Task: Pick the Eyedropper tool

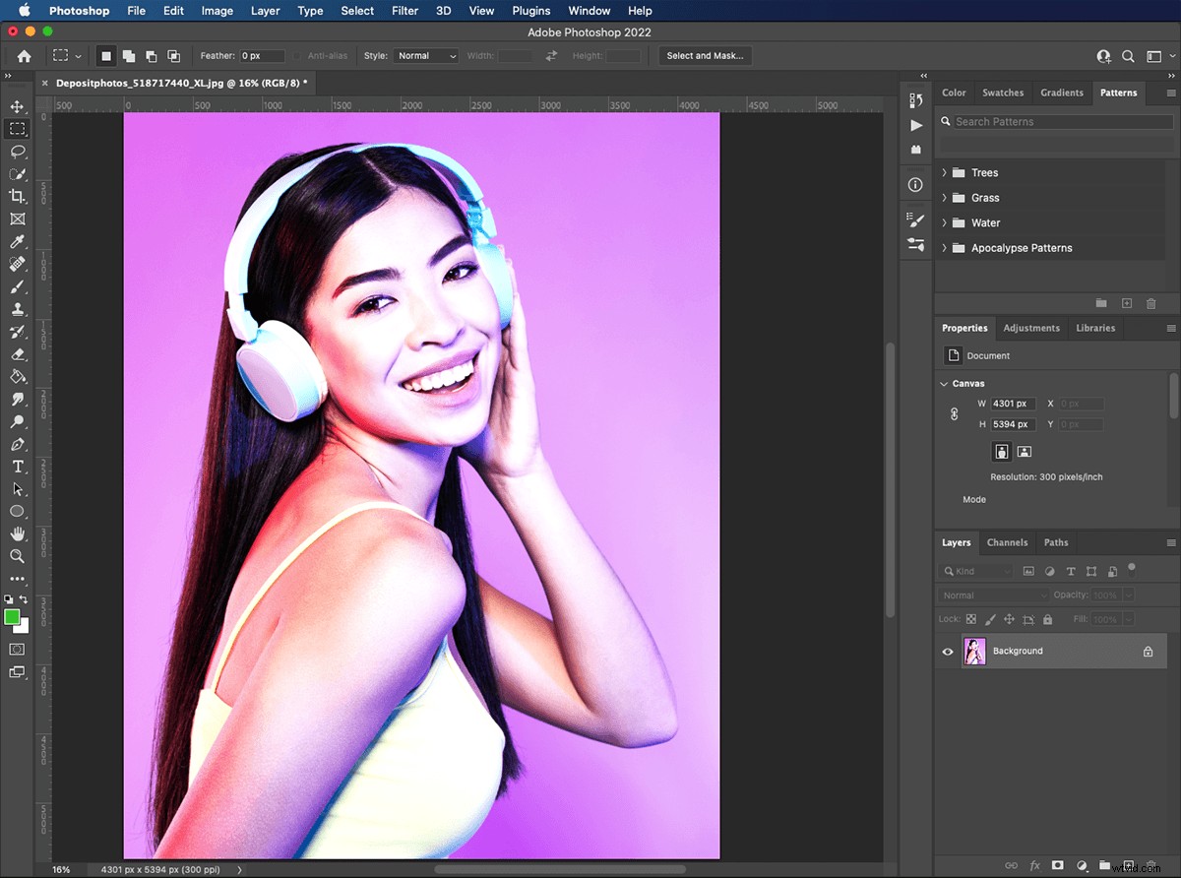Action: coord(18,241)
